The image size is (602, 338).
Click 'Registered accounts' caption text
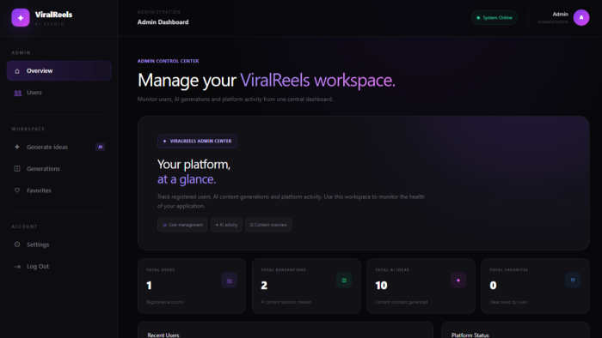pyautogui.click(x=165, y=303)
